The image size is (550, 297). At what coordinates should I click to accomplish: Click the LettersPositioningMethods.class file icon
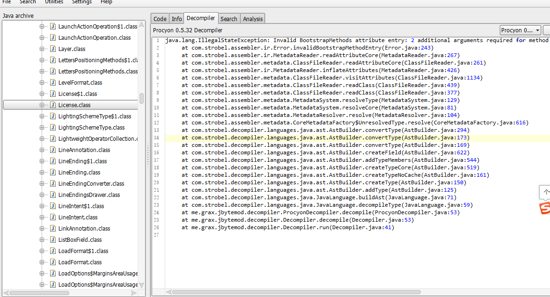click(53, 71)
